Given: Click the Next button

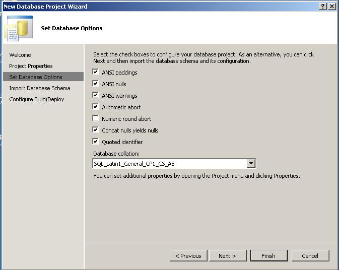Looking at the screenshot, I should coord(228,256).
